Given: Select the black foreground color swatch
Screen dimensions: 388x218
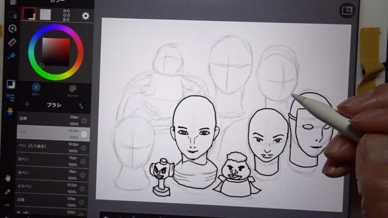Looking at the screenshot, I should point(29,14).
